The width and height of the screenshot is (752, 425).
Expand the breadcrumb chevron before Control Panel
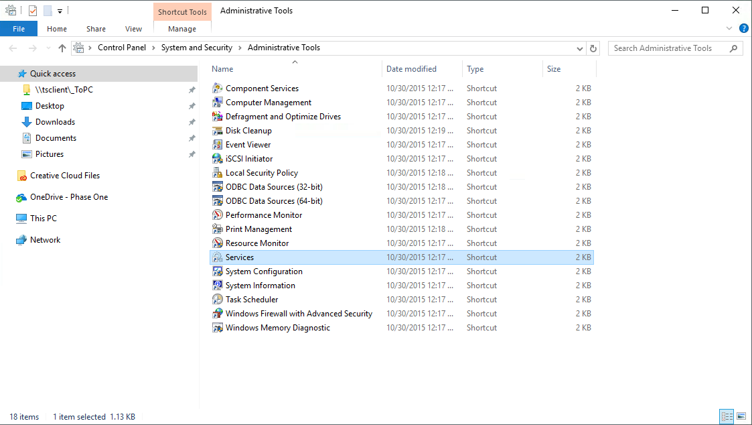click(x=90, y=48)
